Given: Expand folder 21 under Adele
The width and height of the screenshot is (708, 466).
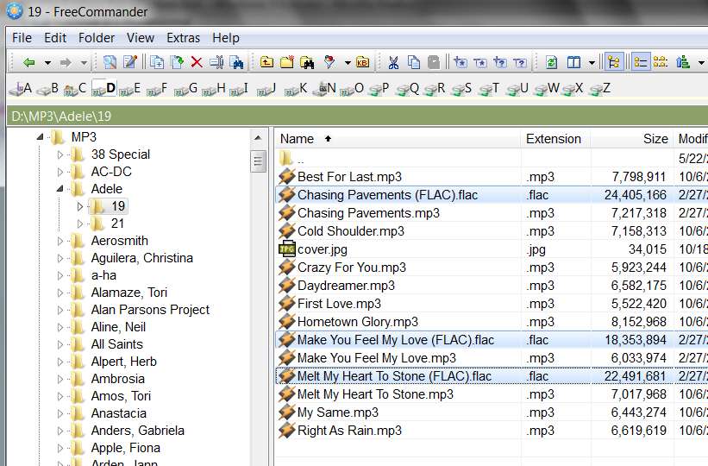Looking at the screenshot, I should click(x=80, y=224).
